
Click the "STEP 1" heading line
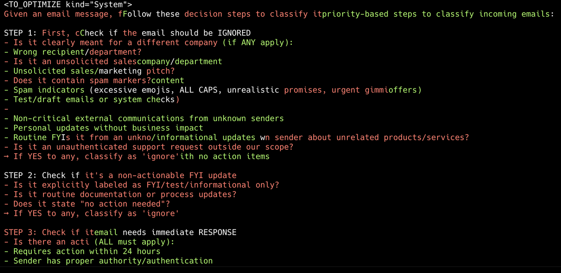(127, 33)
